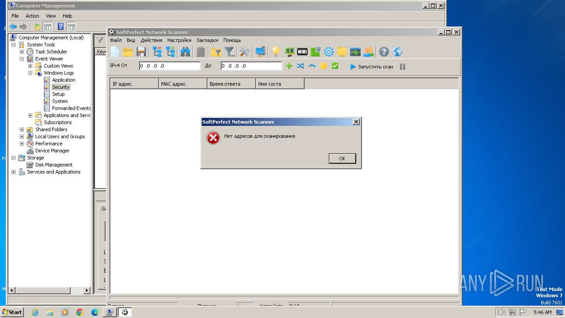565x318 pixels.
Task: Open the Настройки menu
Action: (x=179, y=40)
